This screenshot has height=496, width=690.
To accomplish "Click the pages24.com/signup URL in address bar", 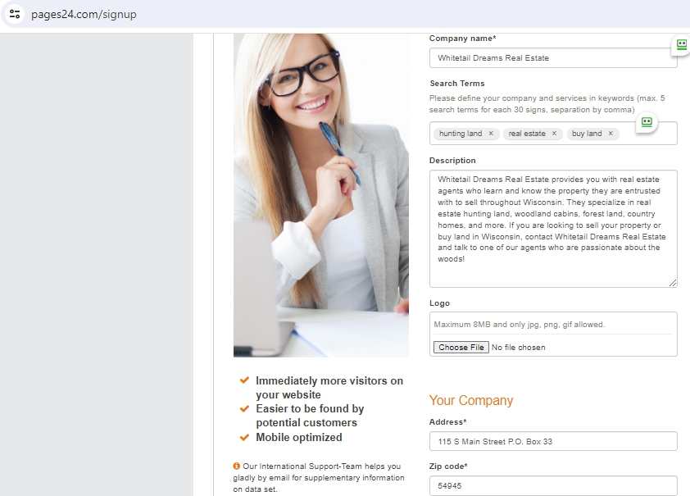I will 84,14.
